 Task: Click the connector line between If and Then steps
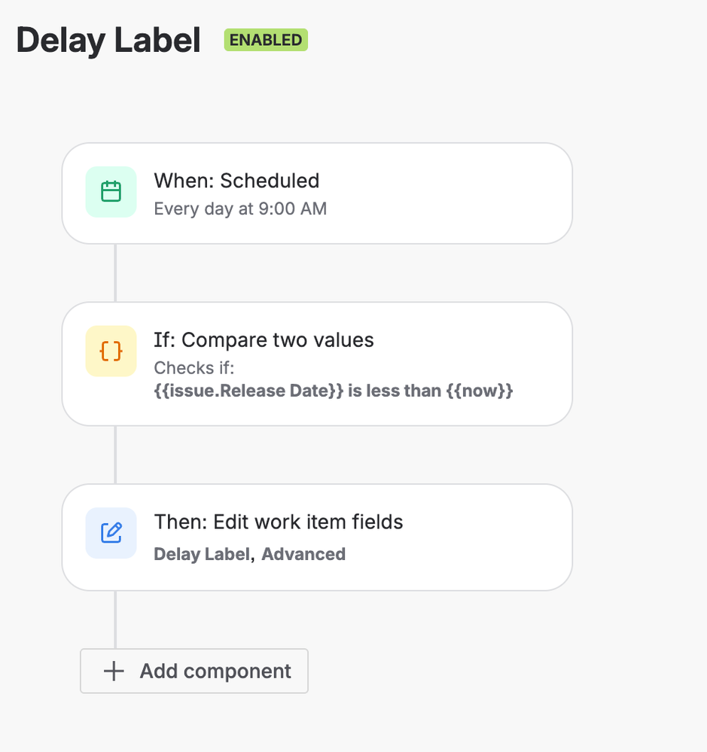(x=115, y=455)
